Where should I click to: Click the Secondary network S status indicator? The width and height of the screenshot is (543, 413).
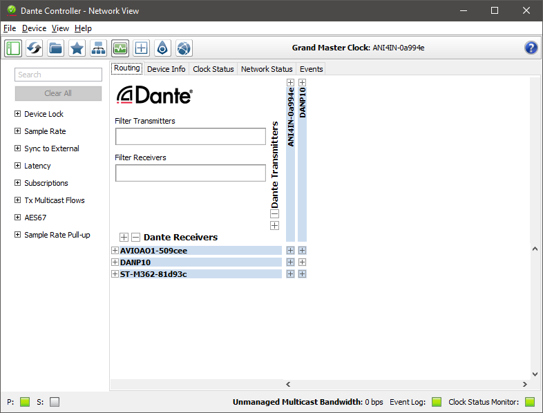coord(55,402)
